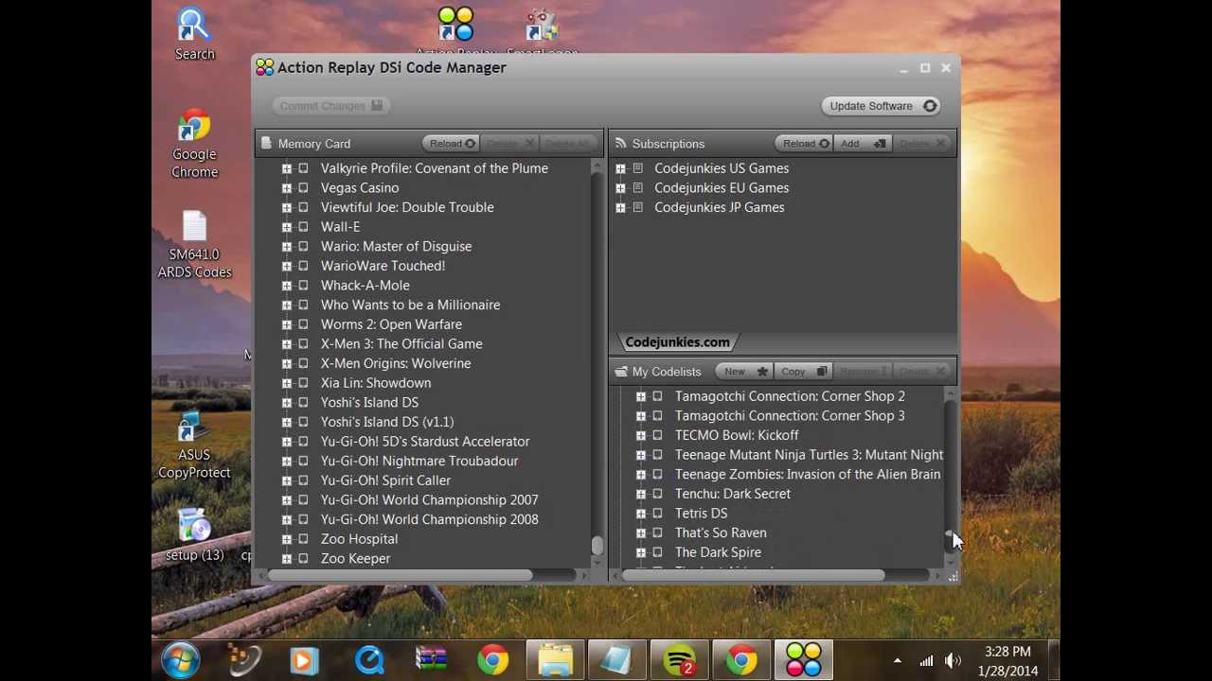
Task: Open notepad-style app in taskbar
Action: [616, 660]
